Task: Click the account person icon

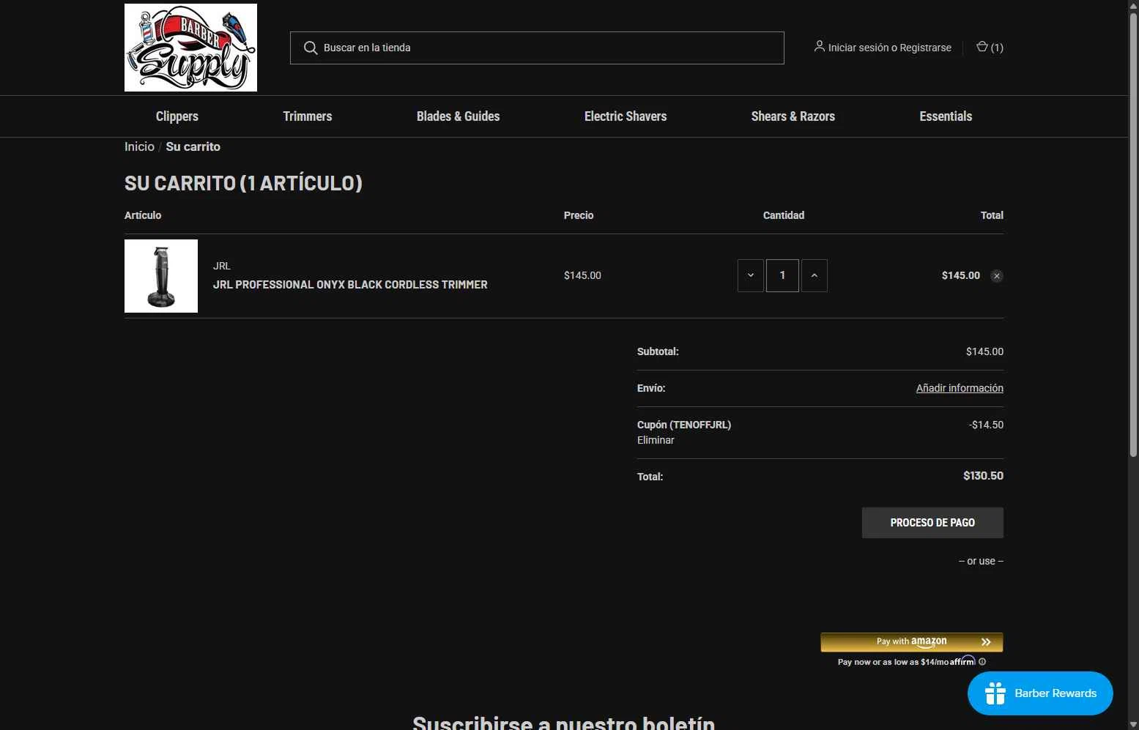Action: tap(820, 46)
